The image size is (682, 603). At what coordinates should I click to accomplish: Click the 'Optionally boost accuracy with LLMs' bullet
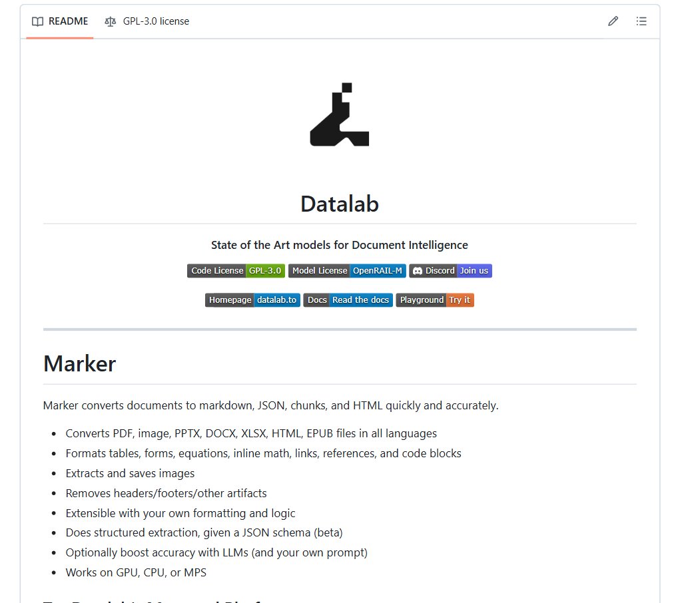coord(216,552)
